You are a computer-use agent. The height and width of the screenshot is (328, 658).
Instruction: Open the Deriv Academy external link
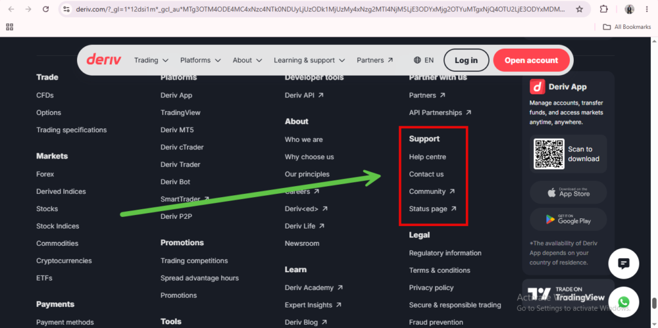coord(314,288)
